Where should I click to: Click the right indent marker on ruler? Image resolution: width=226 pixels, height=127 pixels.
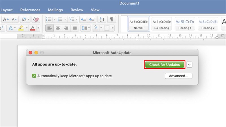pos(217,37)
